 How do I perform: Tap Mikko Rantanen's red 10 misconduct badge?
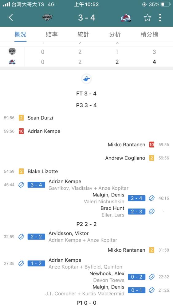(152, 144)
